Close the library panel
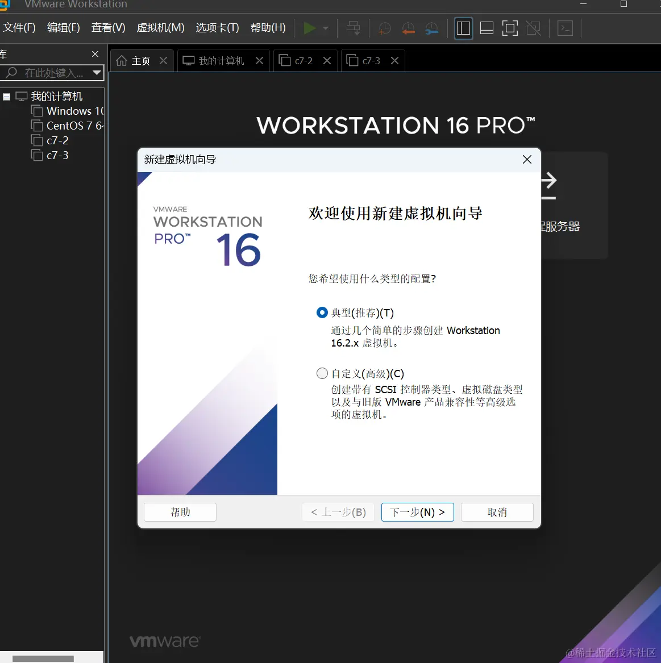The height and width of the screenshot is (663, 661). [95, 54]
